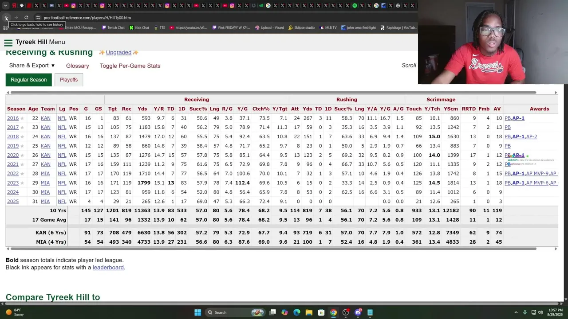The image size is (568, 319).
Task: Open the network icon in system tray
Action: tap(533, 312)
